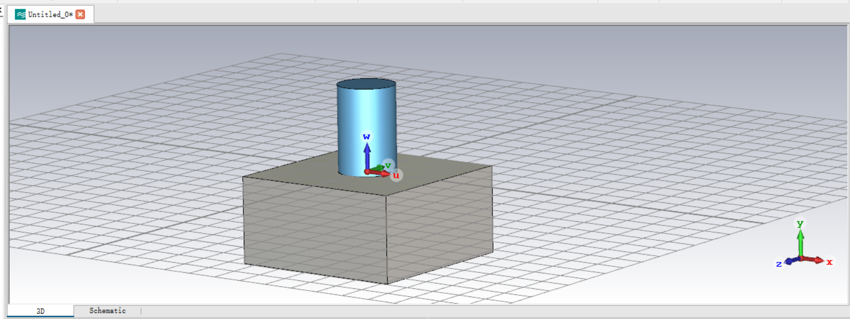Image resolution: width=850 pixels, height=319 pixels.
Task: Click the top face of the cylinder
Action: coord(366,84)
